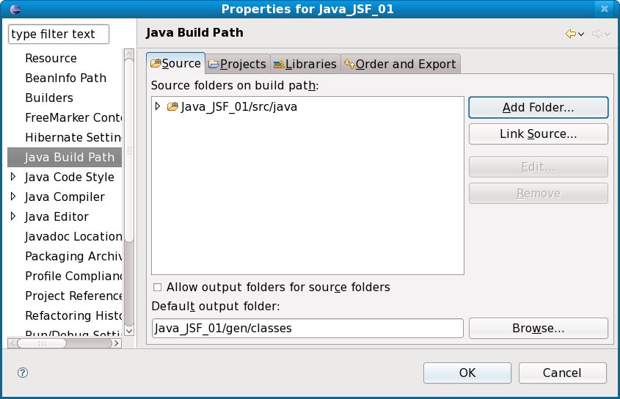Click the back navigation arrow icon
Viewport: 620px width, 399px height.
[569, 34]
